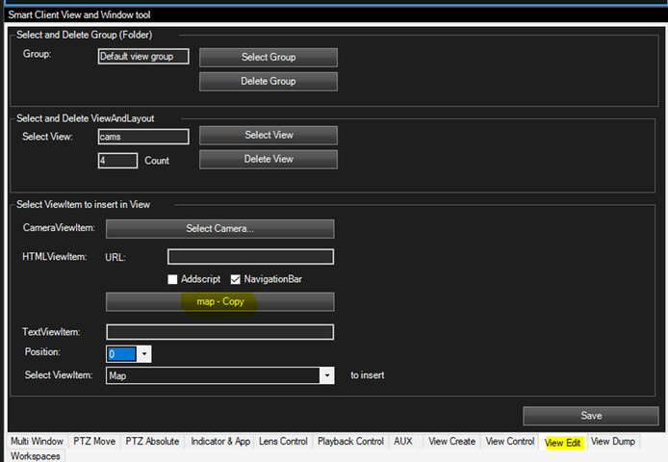Click the Select View name field
Screen dimensions: 668x462
pyautogui.click(x=143, y=137)
